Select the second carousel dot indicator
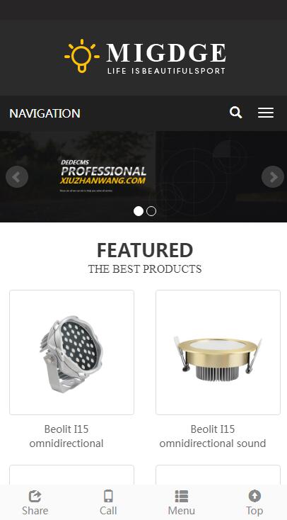The height and width of the screenshot is (520, 287). pos(151,211)
